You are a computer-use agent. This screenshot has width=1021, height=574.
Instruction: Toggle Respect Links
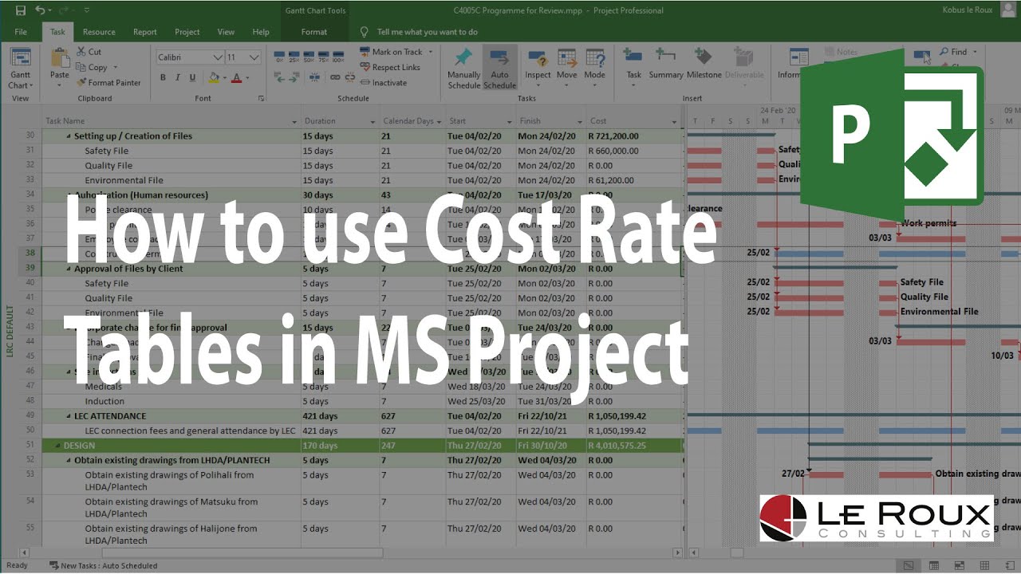[x=389, y=68]
